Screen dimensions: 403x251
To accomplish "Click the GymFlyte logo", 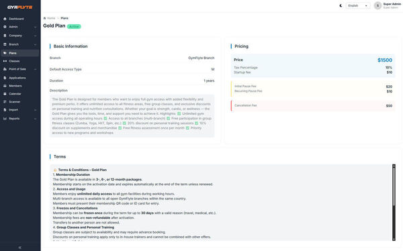I will (19, 7).
